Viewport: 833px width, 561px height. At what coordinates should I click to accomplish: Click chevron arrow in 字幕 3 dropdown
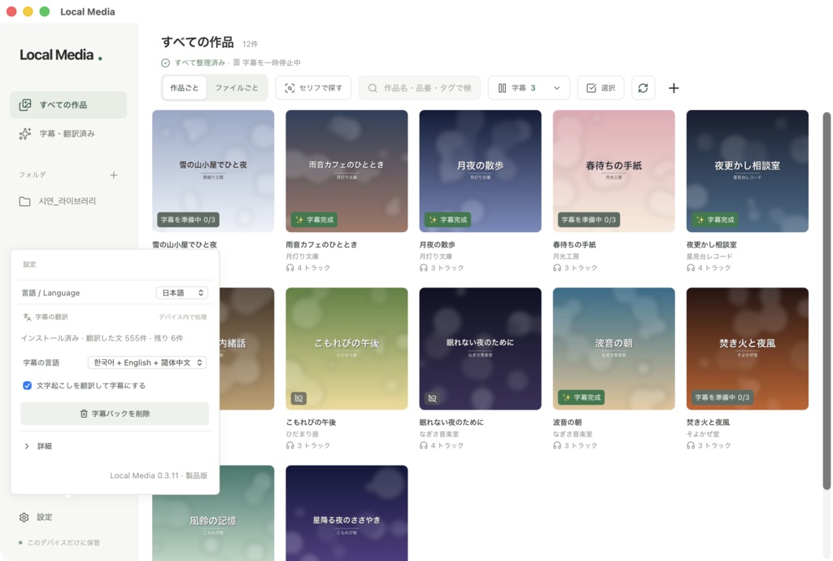tap(556, 88)
